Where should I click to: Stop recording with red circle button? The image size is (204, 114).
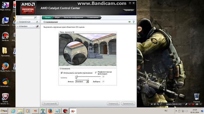point(193,104)
